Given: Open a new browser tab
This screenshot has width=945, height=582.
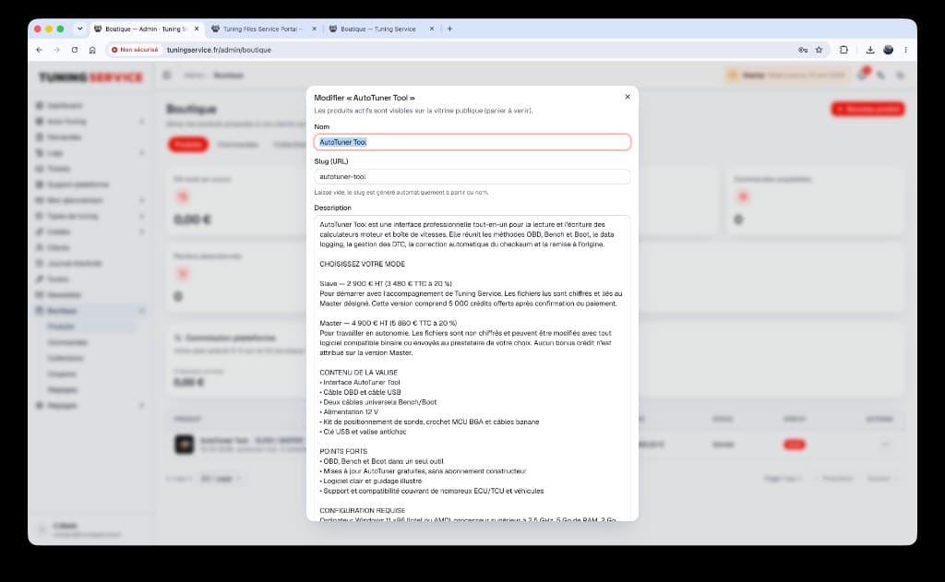Looking at the screenshot, I should pos(449,29).
